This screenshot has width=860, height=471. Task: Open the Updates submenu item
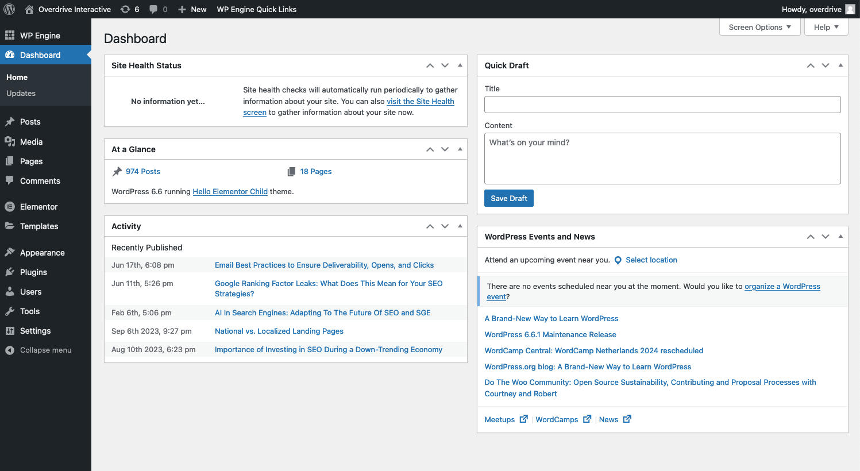pyautogui.click(x=21, y=93)
